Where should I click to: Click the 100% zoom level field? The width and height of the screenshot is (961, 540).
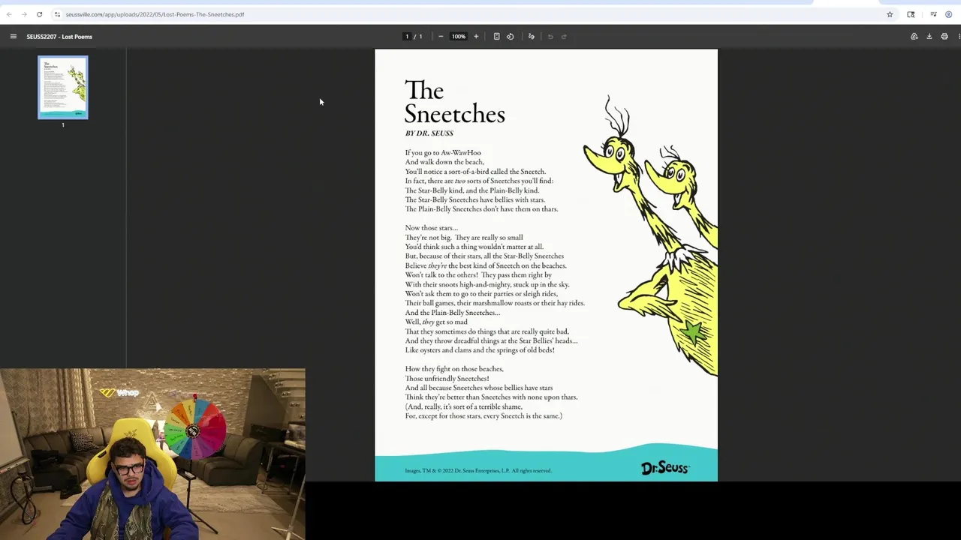tap(458, 37)
